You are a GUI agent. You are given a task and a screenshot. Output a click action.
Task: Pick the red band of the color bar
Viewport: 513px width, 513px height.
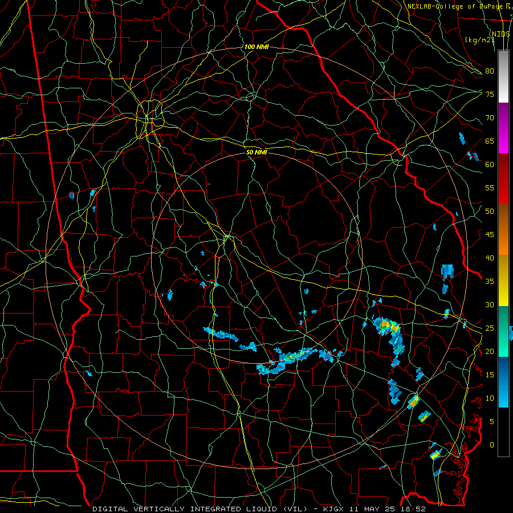click(x=503, y=179)
